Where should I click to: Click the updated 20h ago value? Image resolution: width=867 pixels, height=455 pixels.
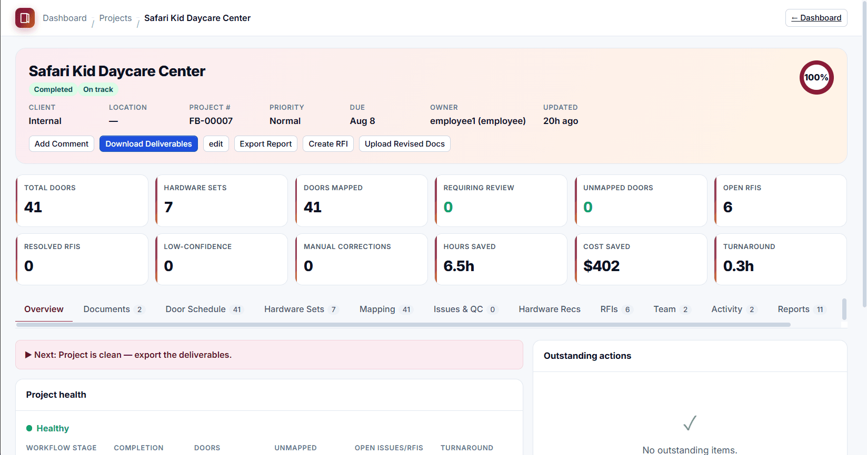561,121
